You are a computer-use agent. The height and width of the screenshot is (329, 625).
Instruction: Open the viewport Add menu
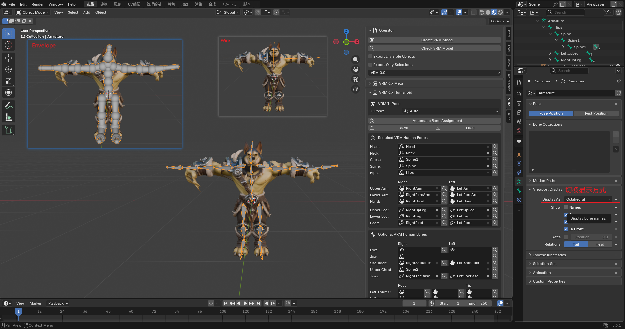pos(87,12)
